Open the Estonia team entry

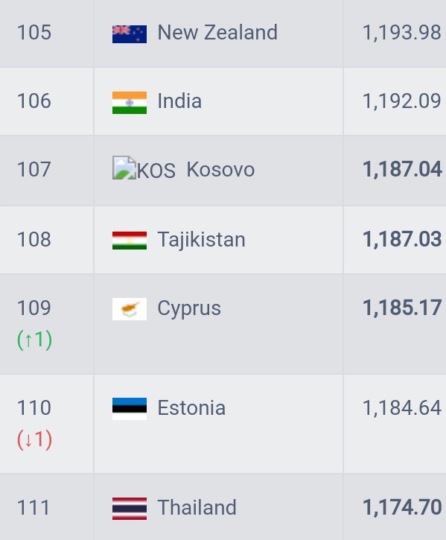(x=191, y=408)
